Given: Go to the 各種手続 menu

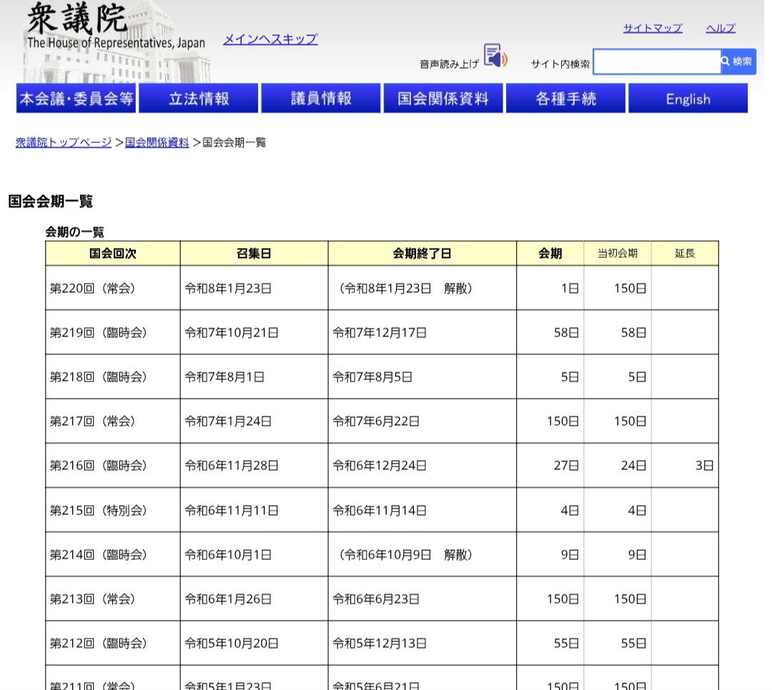Looking at the screenshot, I should 565,99.
